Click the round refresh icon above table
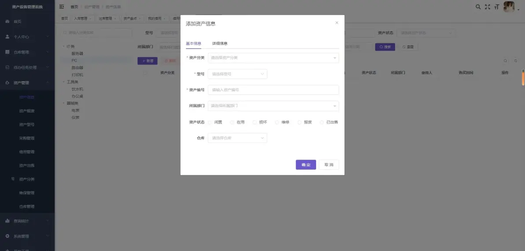This screenshot has height=251, width=525. click(x=516, y=61)
